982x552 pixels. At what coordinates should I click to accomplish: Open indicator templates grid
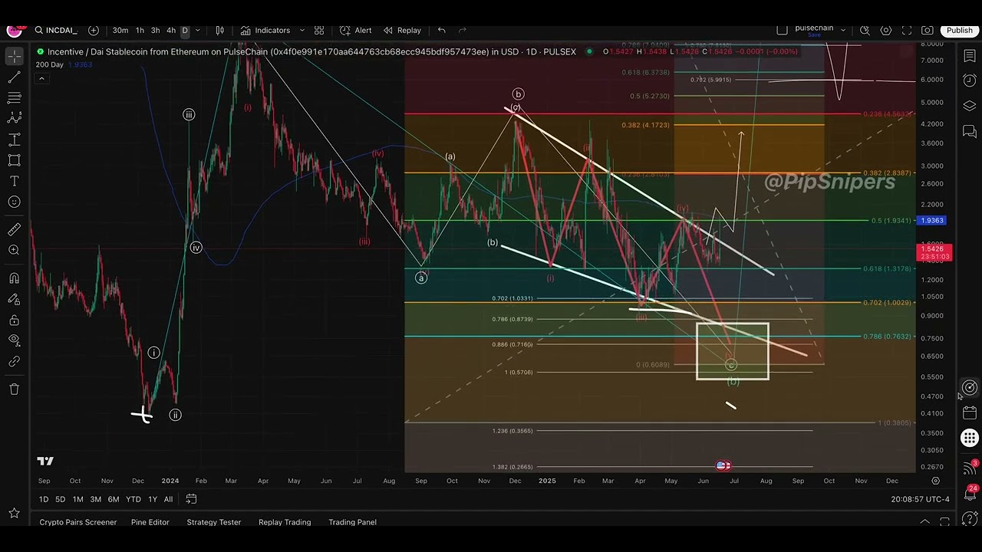pyautogui.click(x=319, y=31)
